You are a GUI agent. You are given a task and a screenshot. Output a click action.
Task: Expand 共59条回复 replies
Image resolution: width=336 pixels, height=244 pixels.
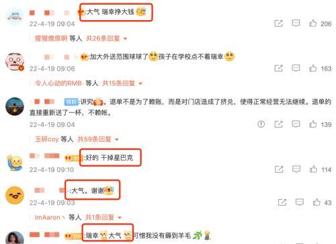click(x=98, y=139)
